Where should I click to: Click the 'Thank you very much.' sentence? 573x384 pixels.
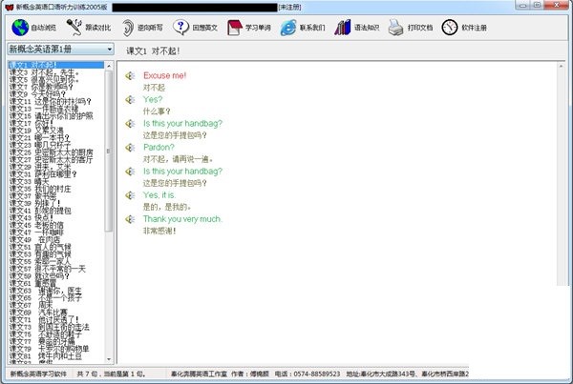(182, 219)
